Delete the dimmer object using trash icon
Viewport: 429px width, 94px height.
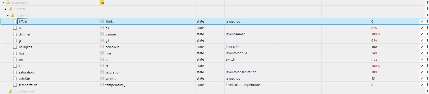coord(427,34)
